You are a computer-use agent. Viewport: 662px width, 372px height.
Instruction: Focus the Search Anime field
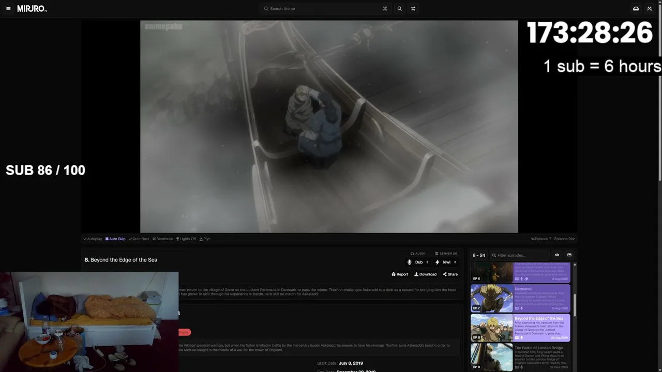tap(325, 9)
